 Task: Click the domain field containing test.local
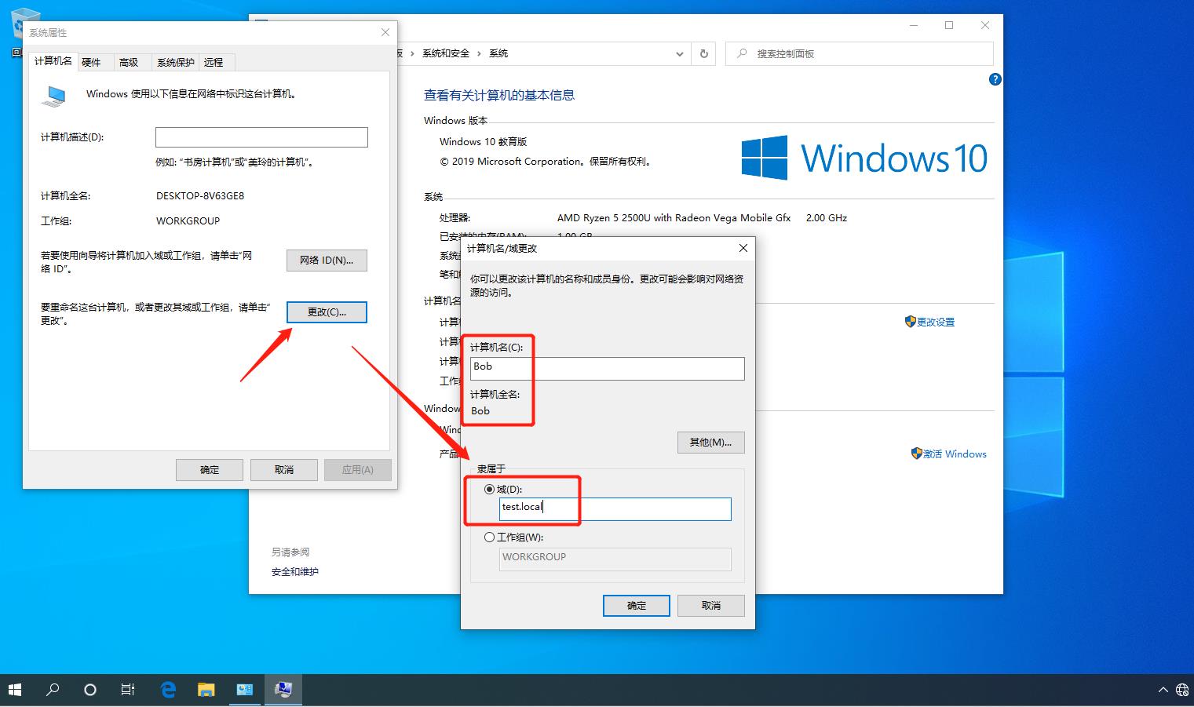pos(615,508)
